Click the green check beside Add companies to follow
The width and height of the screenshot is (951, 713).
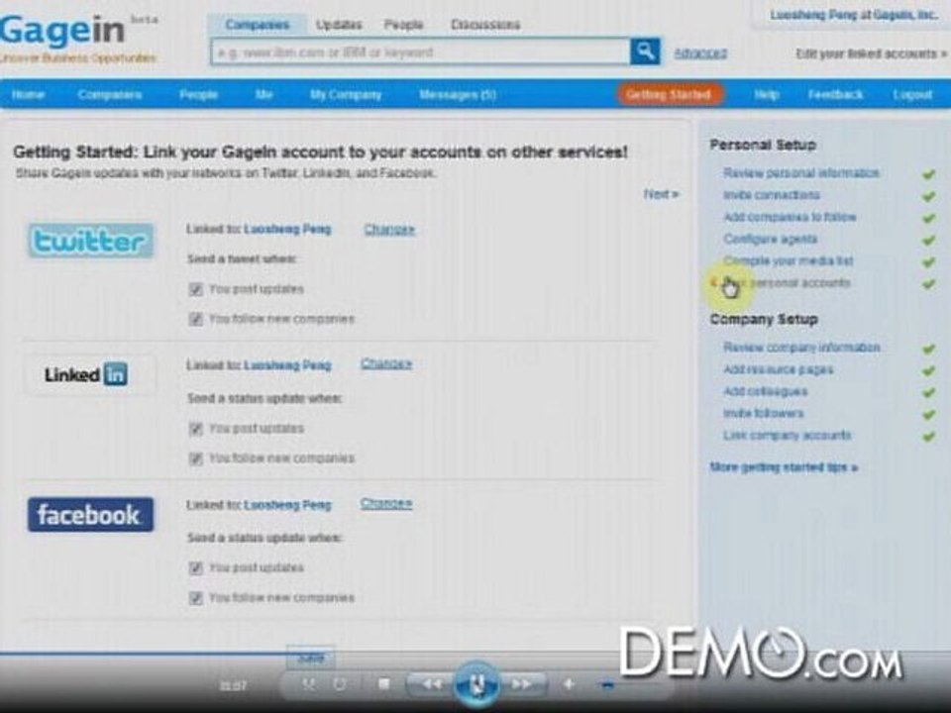pyautogui.click(x=928, y=218)
